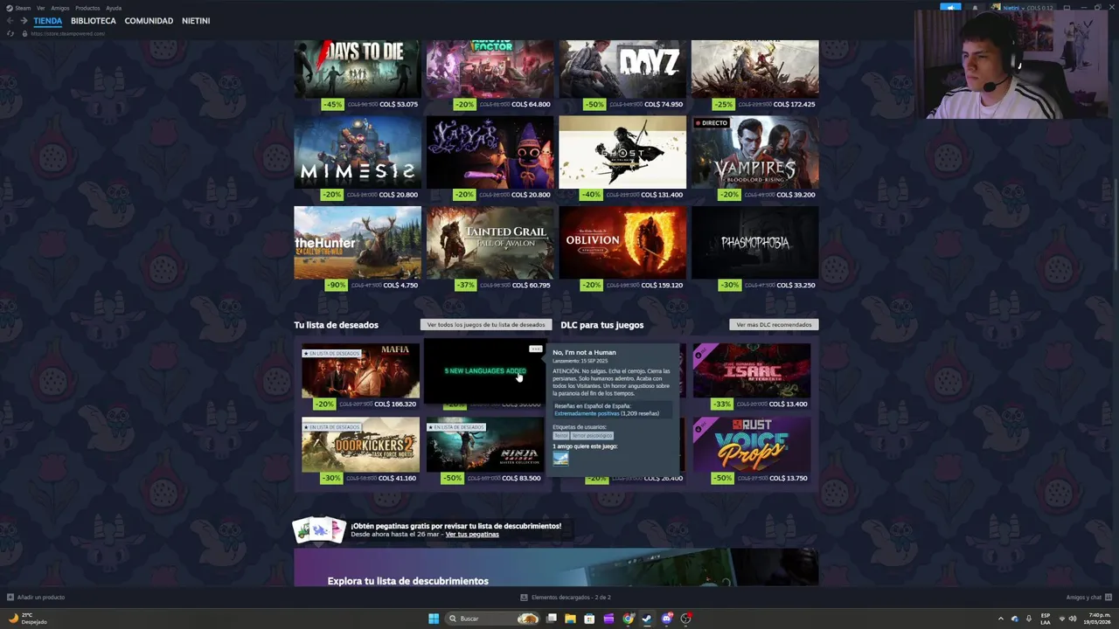Show hidden system tray icons

coord(1001,619)
